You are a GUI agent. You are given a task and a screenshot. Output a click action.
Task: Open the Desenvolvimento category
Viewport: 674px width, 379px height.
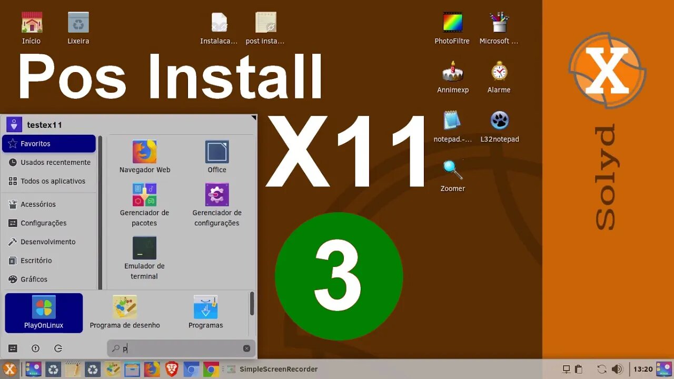(x=49, y=242)
